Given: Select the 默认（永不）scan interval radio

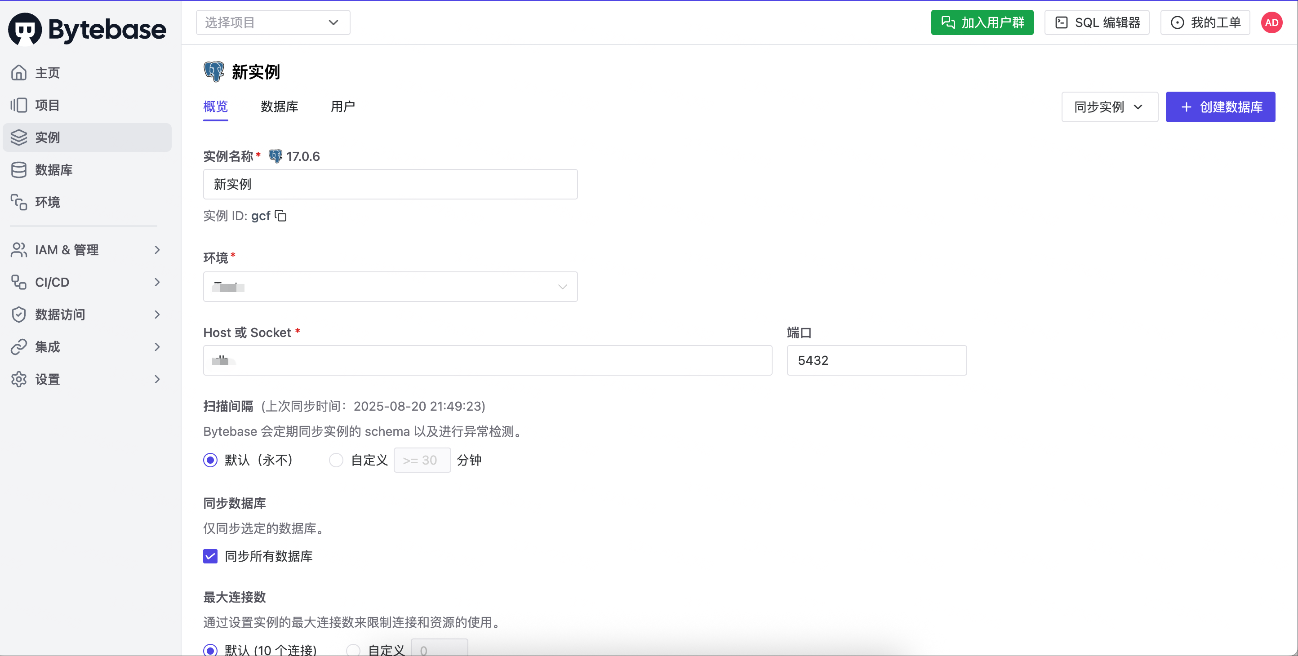Looking at the screenshot, I should [210, 460].
